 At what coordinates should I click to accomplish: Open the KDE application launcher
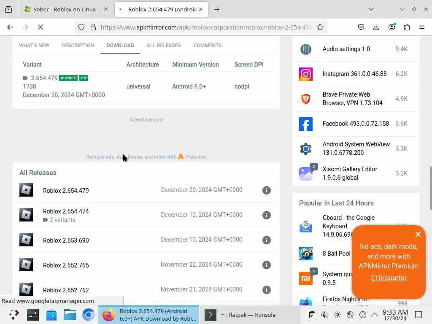click(14, 315)
